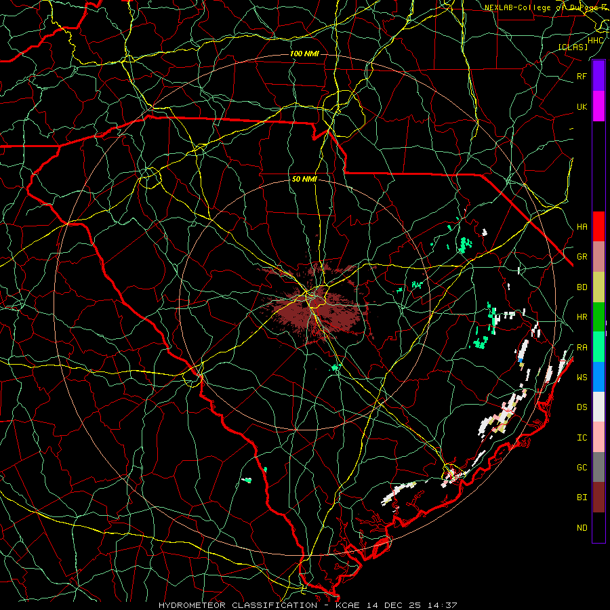This screenshot has height=610, width=610.
Task: Click the BD label beside the legend
Action: 582,287
